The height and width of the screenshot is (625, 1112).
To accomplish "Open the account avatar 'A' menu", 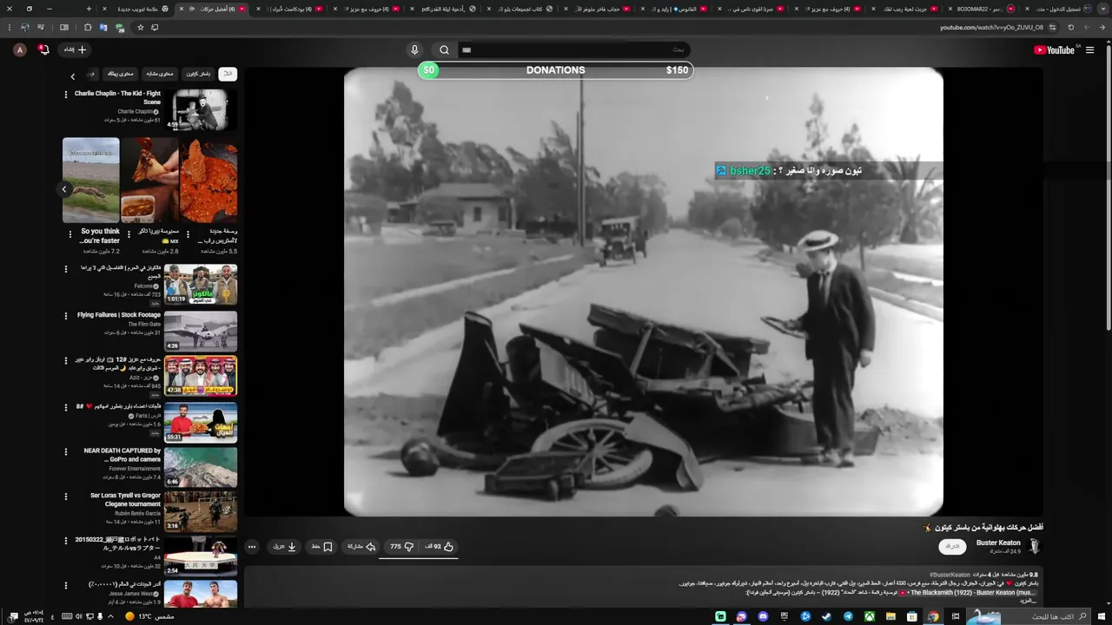I will click(20, 50).
